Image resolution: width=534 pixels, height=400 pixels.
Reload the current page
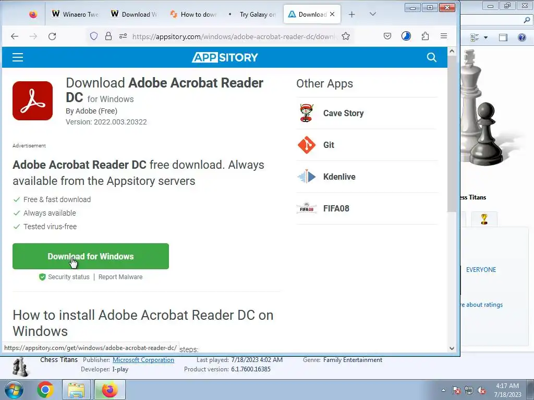(x=52, y=36)
